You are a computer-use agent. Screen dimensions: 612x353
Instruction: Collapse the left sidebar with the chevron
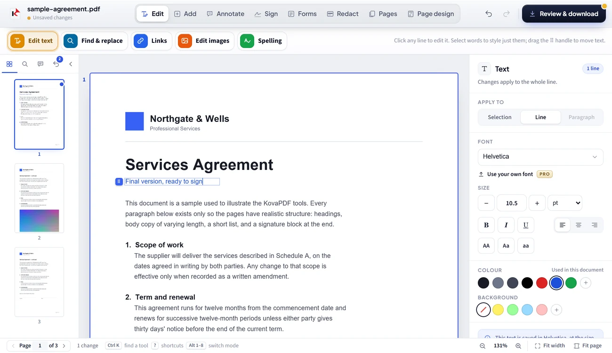coord(71,64)
